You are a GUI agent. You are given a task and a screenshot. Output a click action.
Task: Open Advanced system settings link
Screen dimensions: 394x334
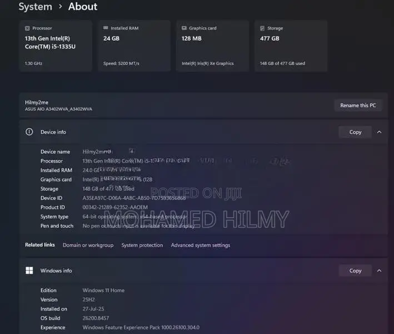[201, 245]
